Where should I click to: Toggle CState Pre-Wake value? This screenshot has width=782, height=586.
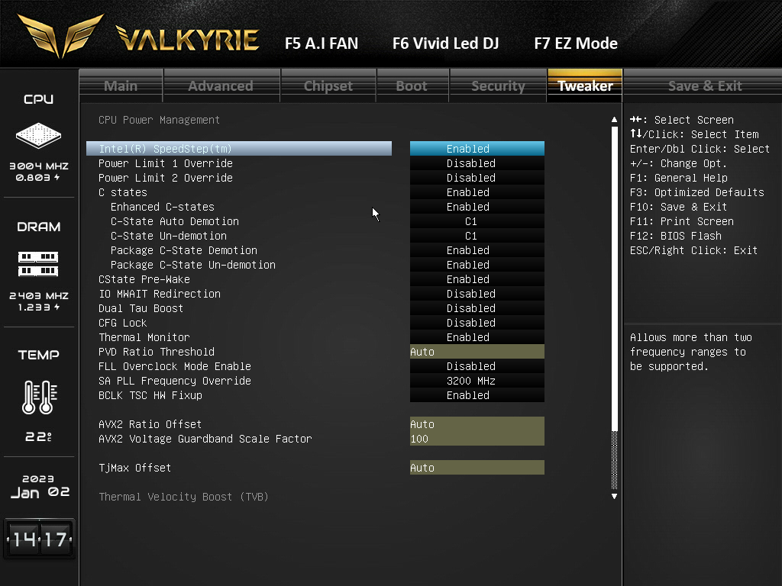(x=477, y=279)
